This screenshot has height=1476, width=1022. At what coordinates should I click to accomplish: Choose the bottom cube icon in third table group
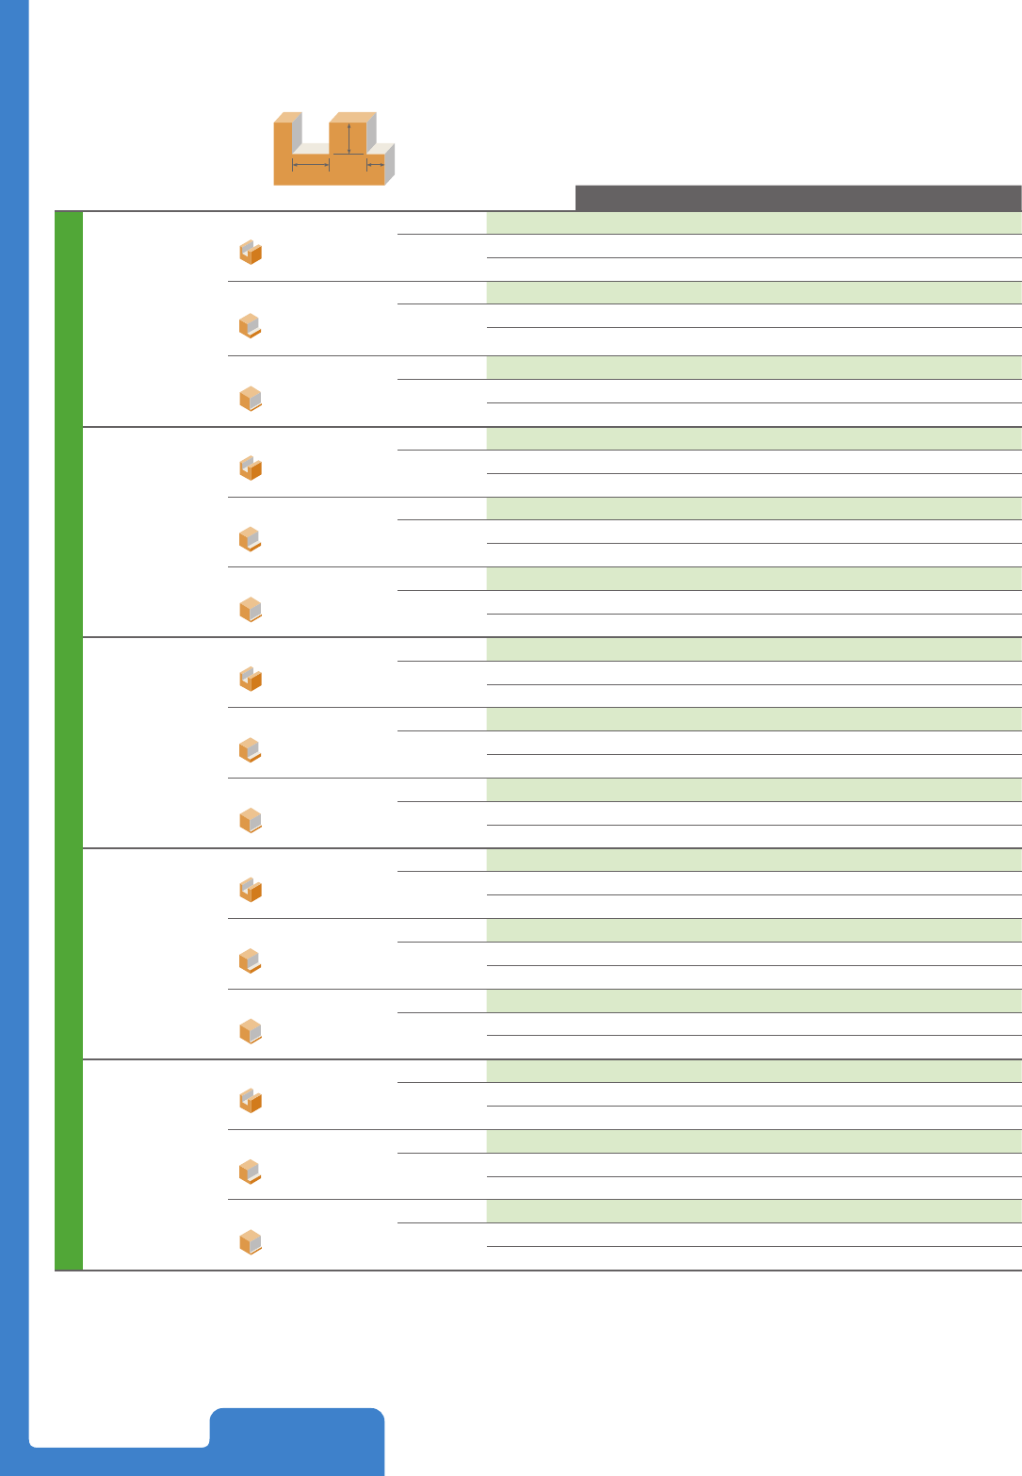[250, 820]
